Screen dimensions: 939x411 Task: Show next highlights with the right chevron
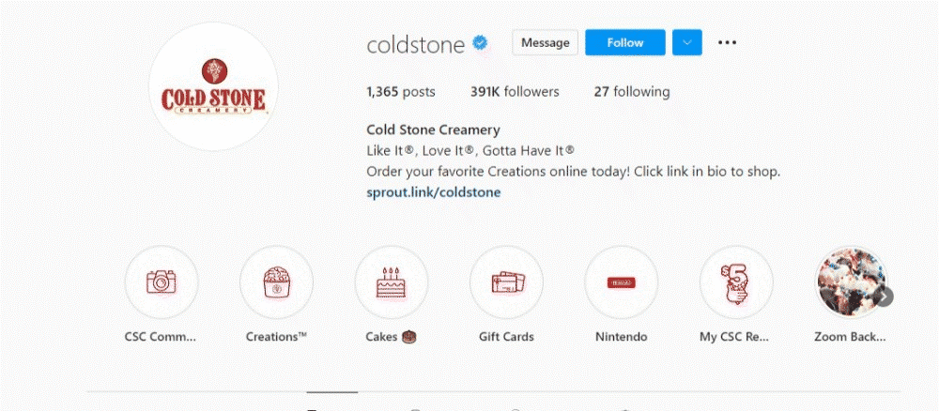884,297
